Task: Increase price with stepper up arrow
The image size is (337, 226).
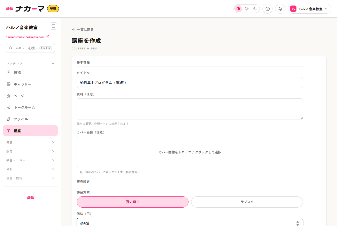Action: [x=298, y=222]
